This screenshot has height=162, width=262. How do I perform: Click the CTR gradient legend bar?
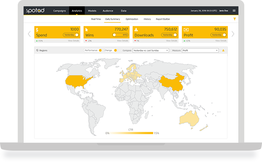pyautogui.click(x=131, y=133)
